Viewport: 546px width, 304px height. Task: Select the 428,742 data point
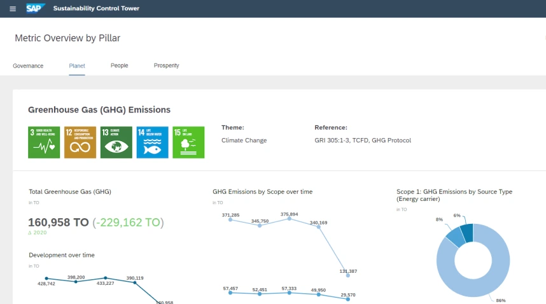point(46,279)
